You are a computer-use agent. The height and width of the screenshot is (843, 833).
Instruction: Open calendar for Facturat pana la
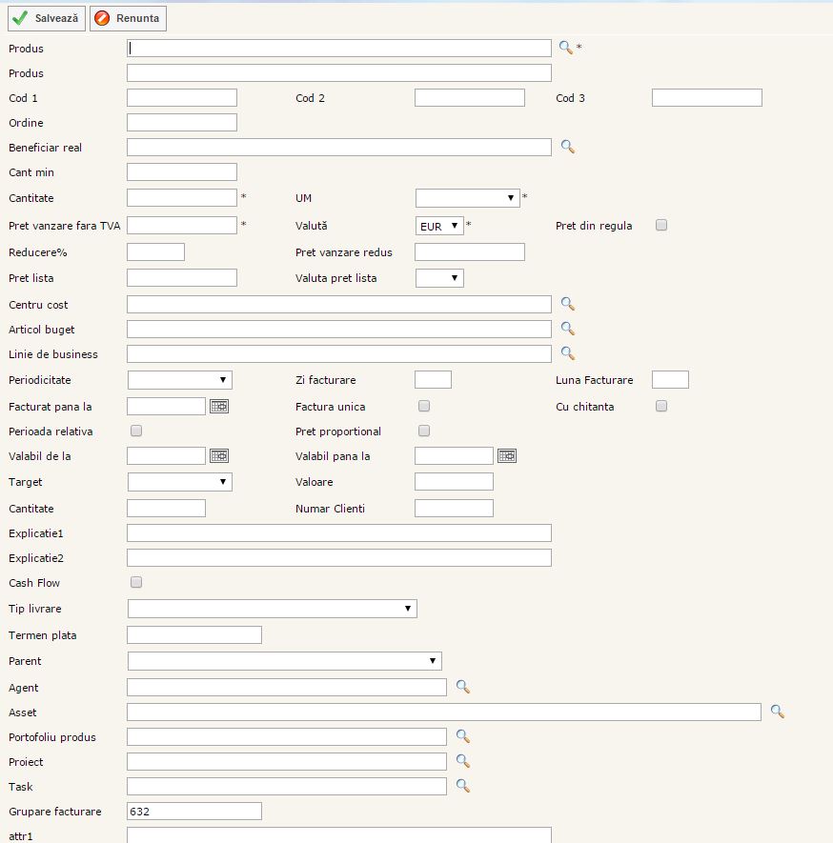tap(219, 406)
